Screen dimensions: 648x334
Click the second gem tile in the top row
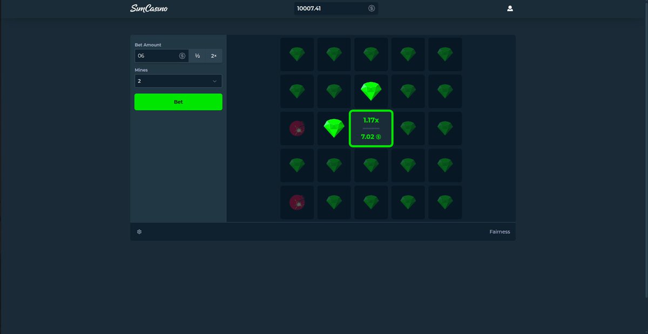(x=334, y=54)
